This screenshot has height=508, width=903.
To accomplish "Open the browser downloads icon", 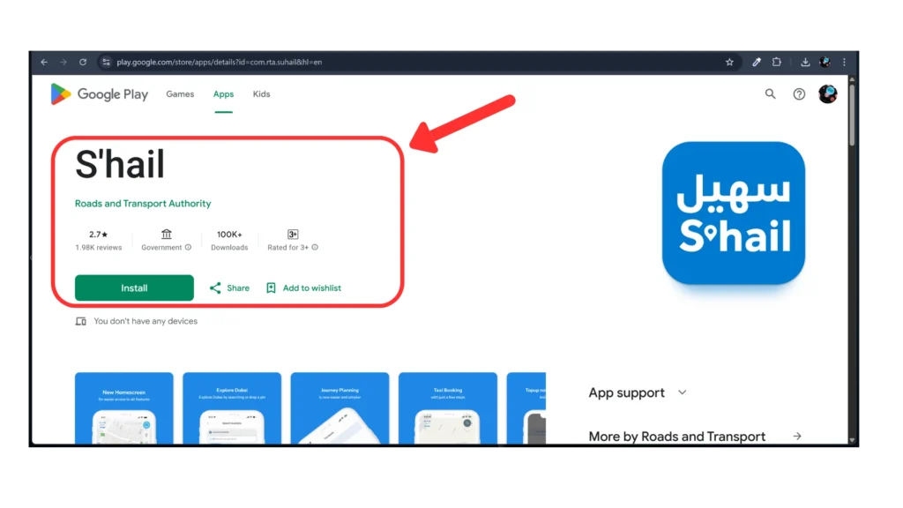I will 804,62.
